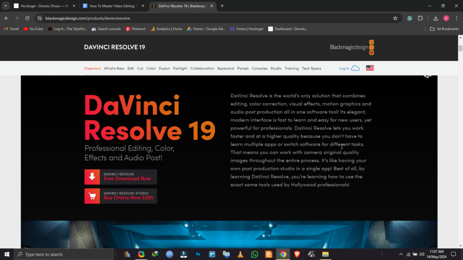
Task: Open Trello from the taskbar
Action: pyautogui.click(x=212, y=254)
